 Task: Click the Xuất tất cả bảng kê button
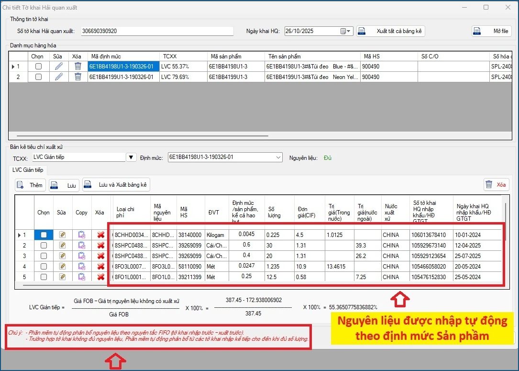(x=391, y=31)
